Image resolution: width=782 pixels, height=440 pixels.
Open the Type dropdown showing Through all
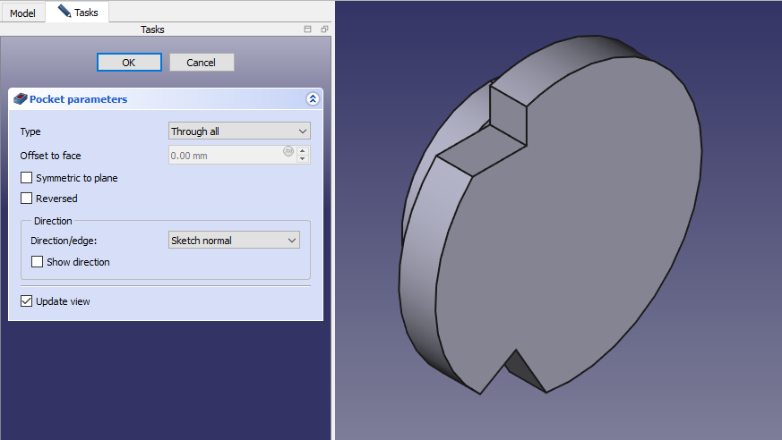tap(239, 131)
